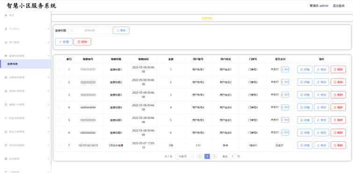
Task: Click the 新增 add button
Action: [x=64, y=42]
